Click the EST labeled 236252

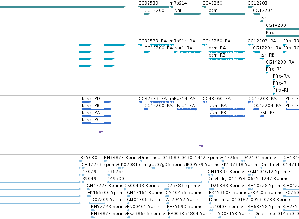116,172
